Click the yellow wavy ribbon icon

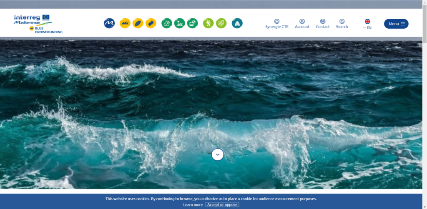[x=151, y=23]
